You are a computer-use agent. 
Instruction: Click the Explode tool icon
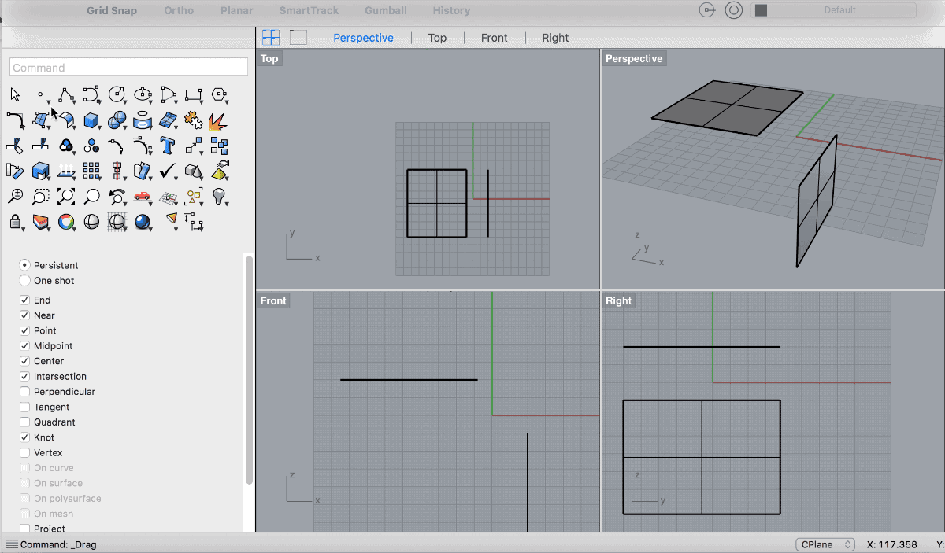218,120
